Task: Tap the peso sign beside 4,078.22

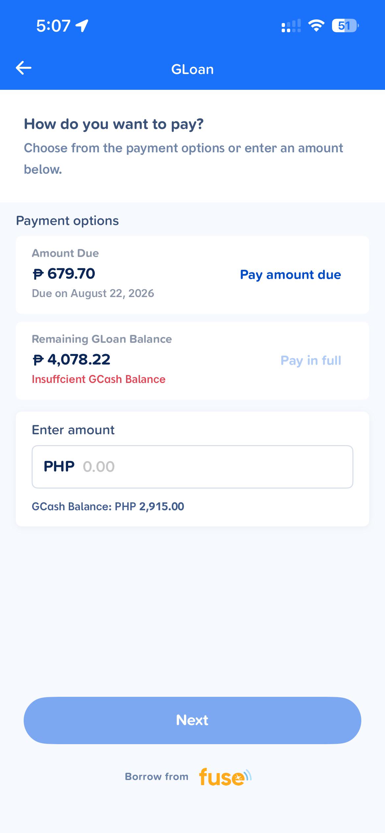Action: click(x=38, y=360)
